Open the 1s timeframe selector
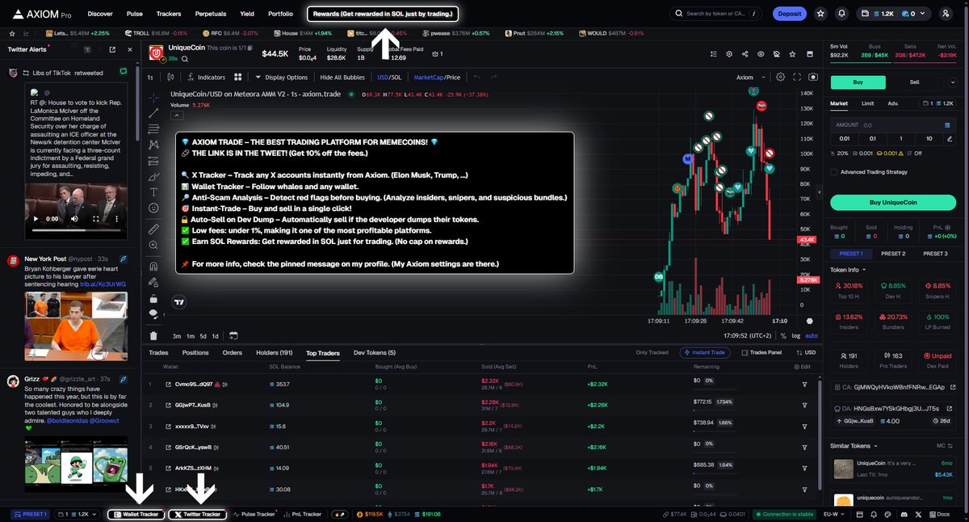Image resolution: width=969 pixels, height=522 pixels. [150, 77]
